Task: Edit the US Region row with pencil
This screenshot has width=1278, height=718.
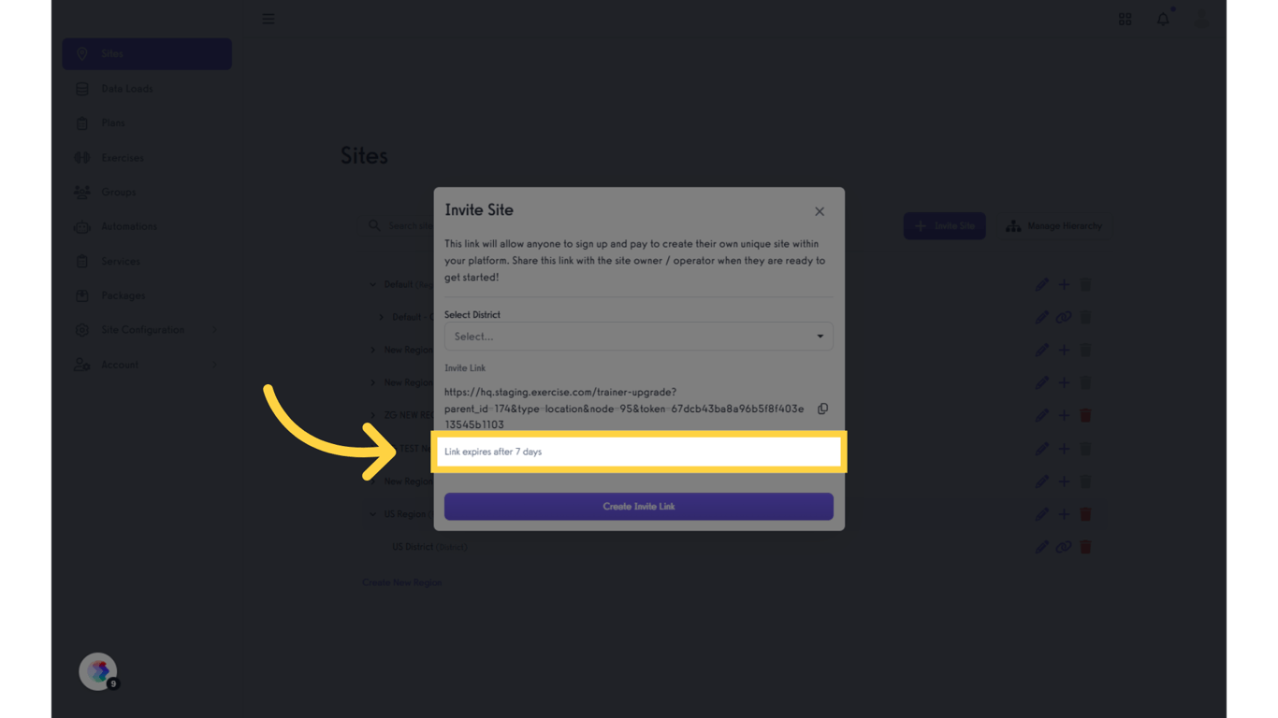Action: click(x=1041, y=514)
